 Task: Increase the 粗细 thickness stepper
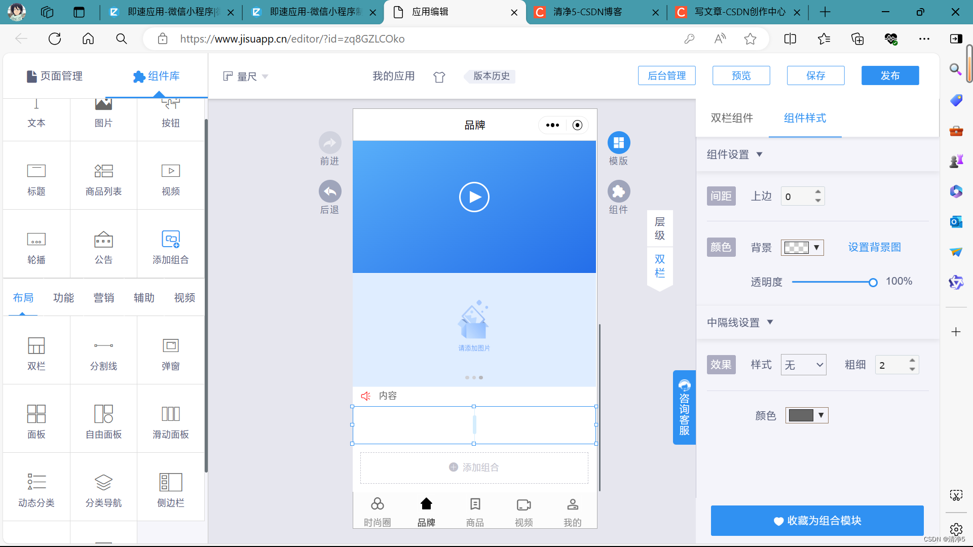click(x=912, y=360)
